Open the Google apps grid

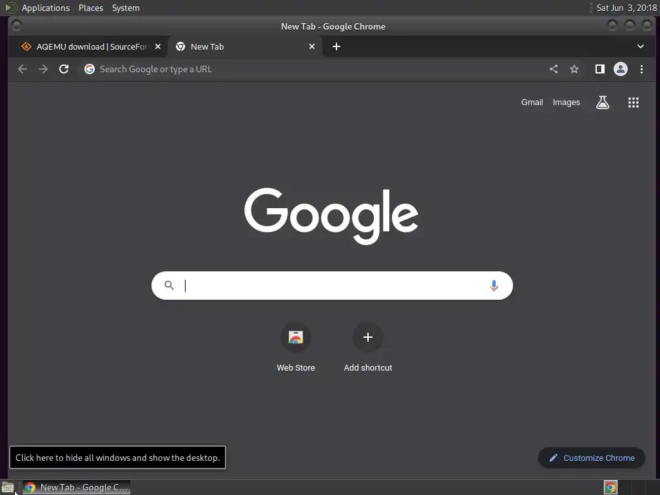pos(634,102)
